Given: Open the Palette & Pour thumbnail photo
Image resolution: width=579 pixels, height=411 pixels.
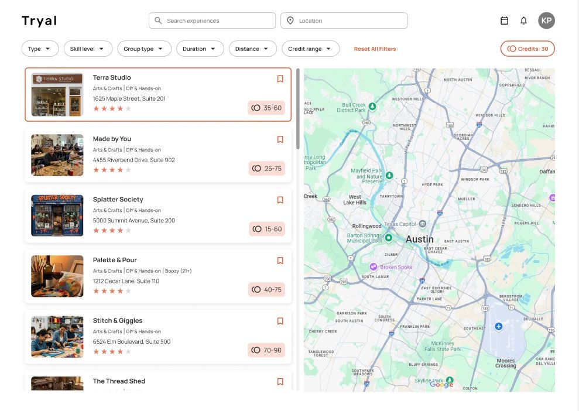Looking at the screenshot, I should coord(57,276).
